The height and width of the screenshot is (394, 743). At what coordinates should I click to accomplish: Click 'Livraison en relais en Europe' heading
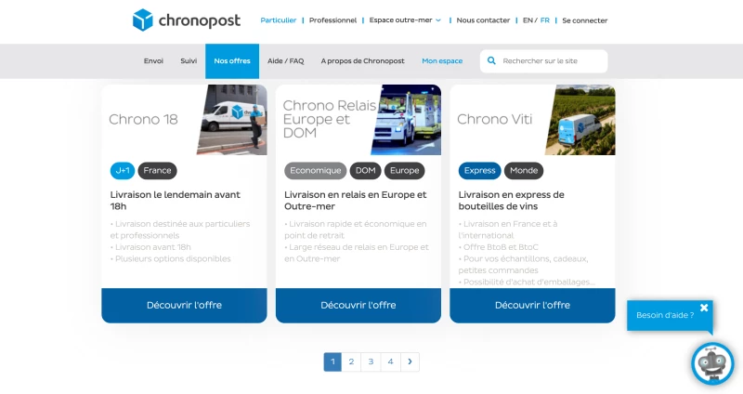tap(356, 201)
